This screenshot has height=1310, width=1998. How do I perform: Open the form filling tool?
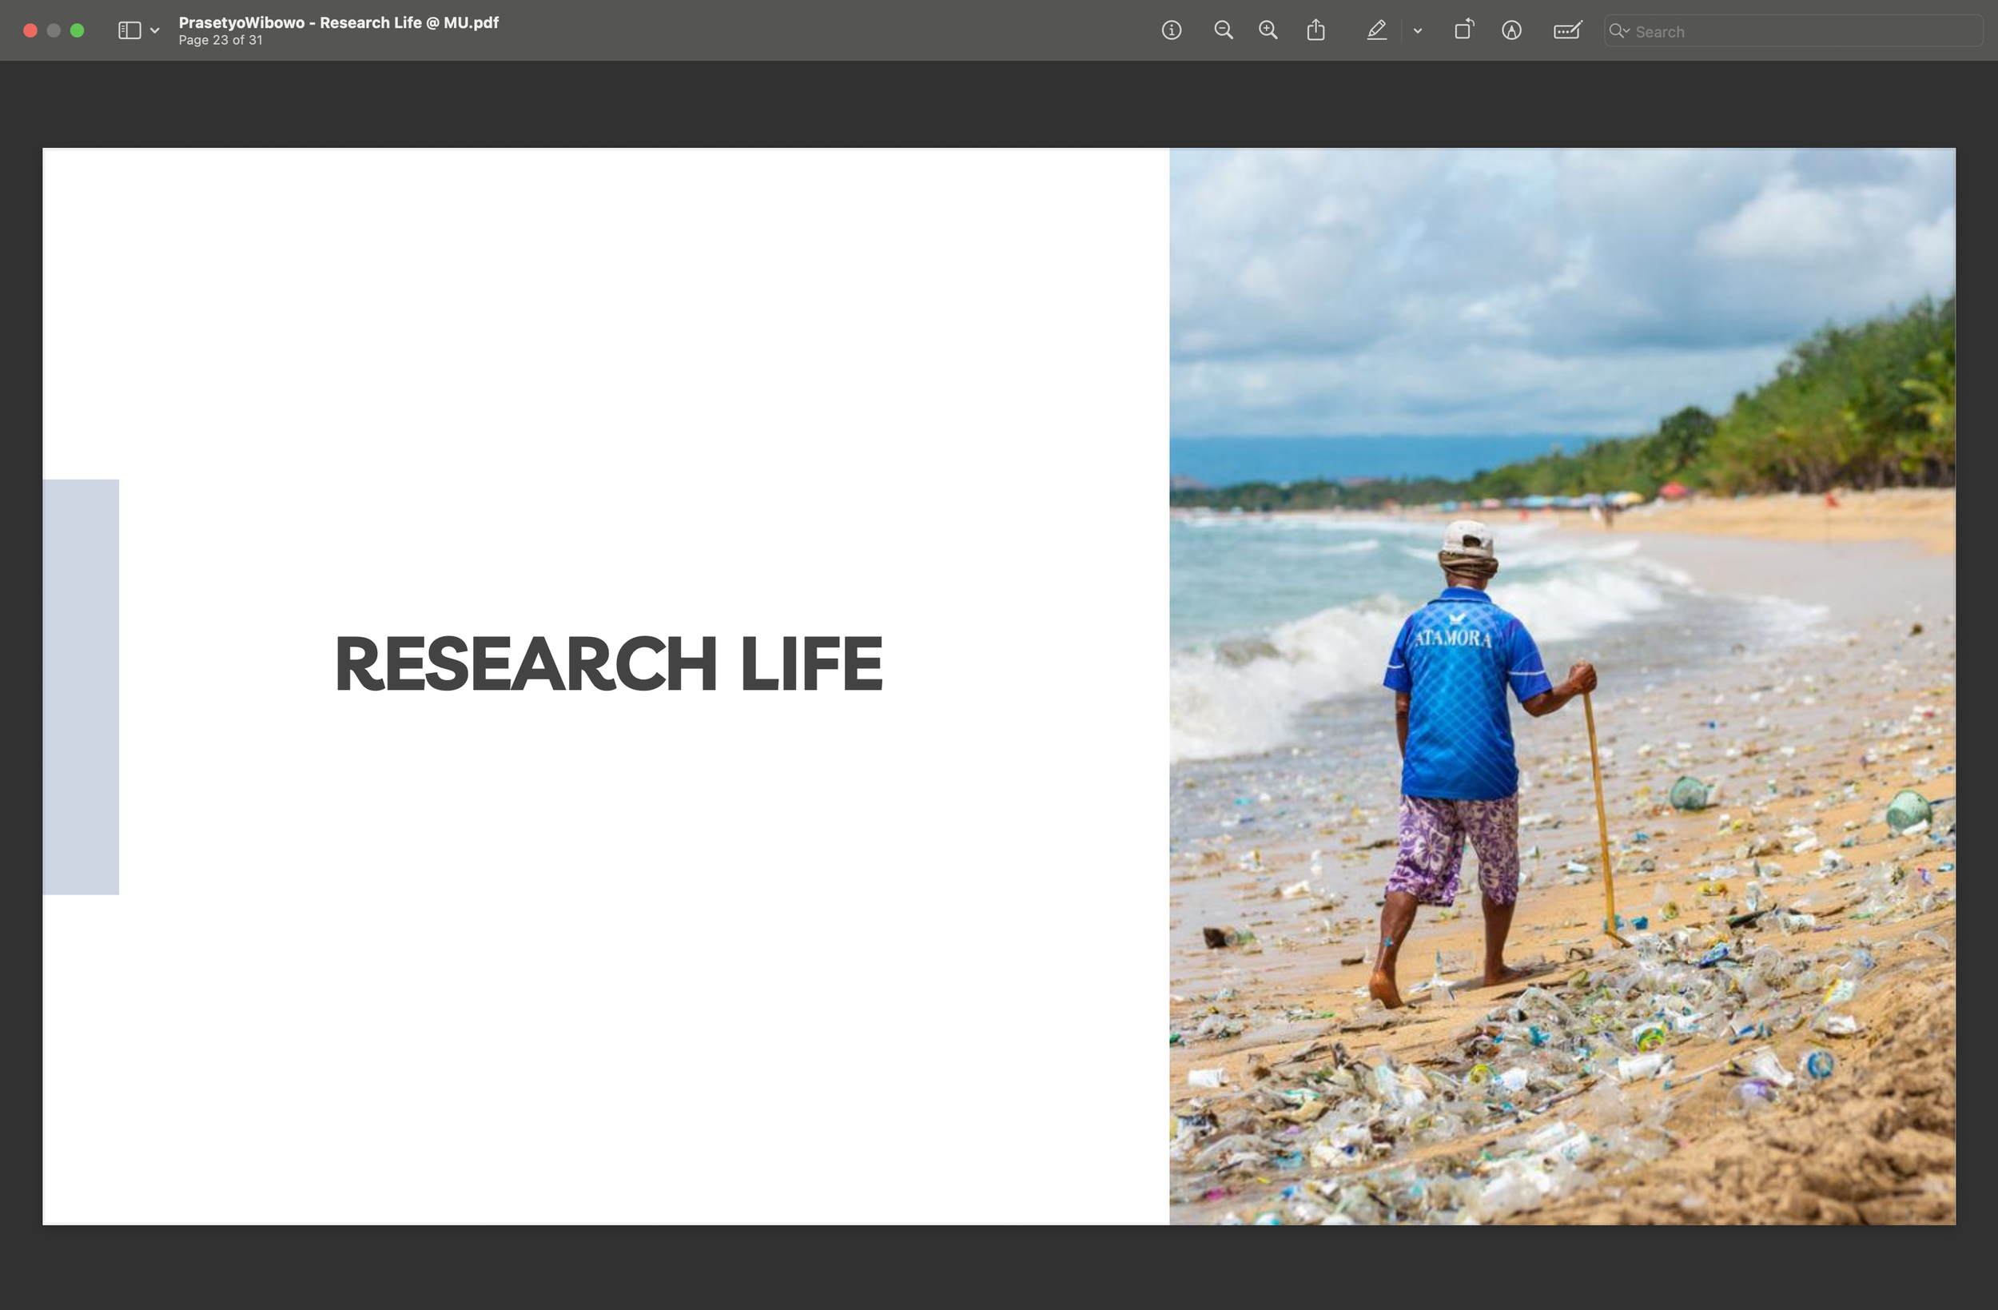tap(1566, 31)
